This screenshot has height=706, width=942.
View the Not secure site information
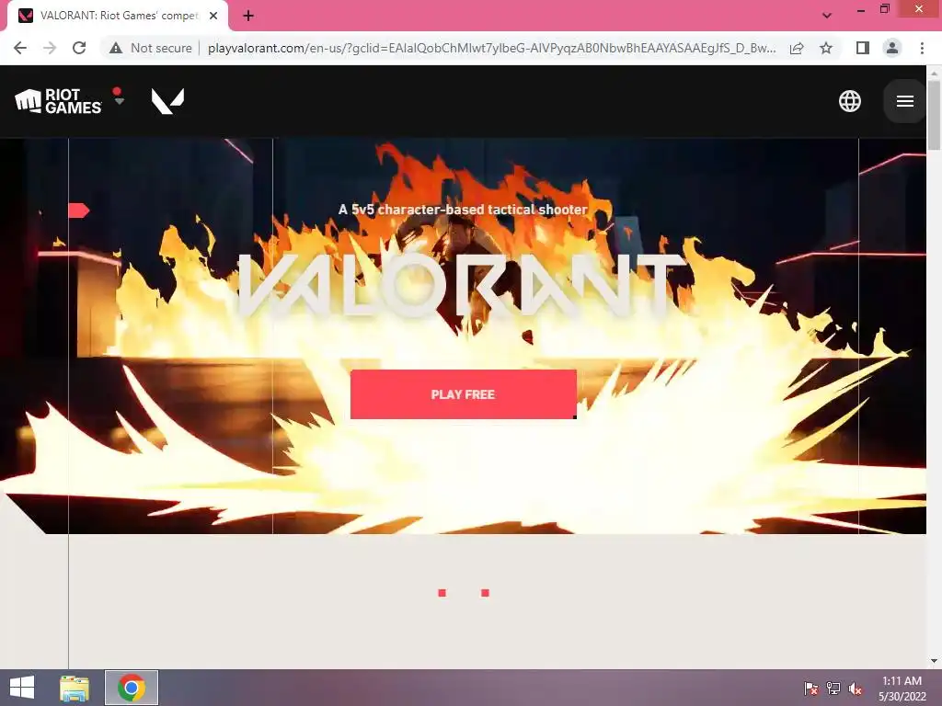tap(151, 48)
